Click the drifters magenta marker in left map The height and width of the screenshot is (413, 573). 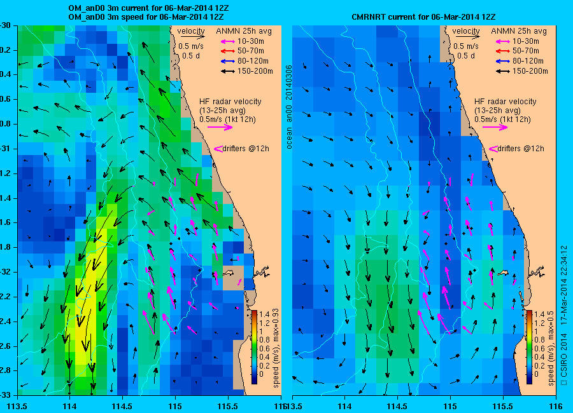tap(218, 149)
